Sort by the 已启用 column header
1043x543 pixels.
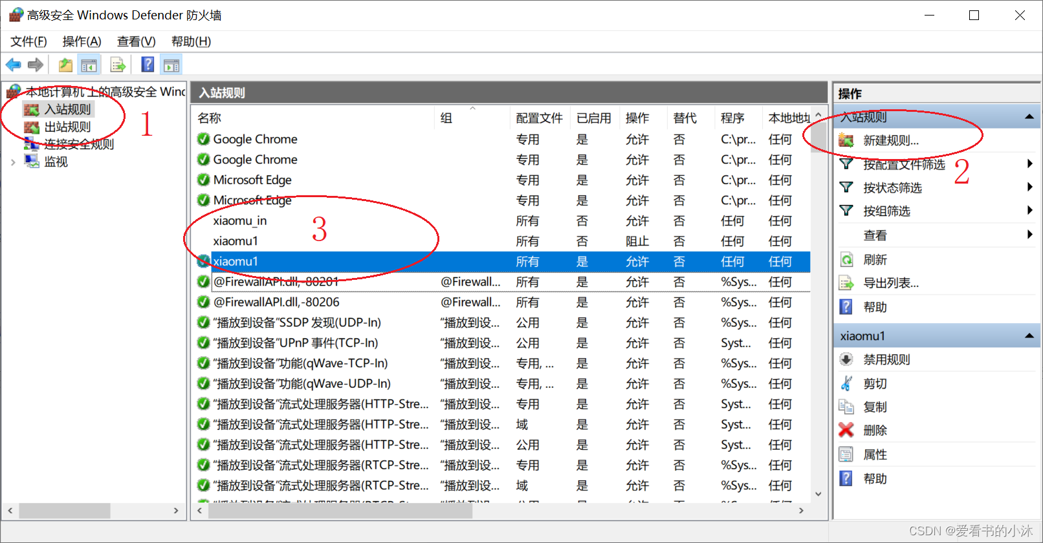coord(595,118)
